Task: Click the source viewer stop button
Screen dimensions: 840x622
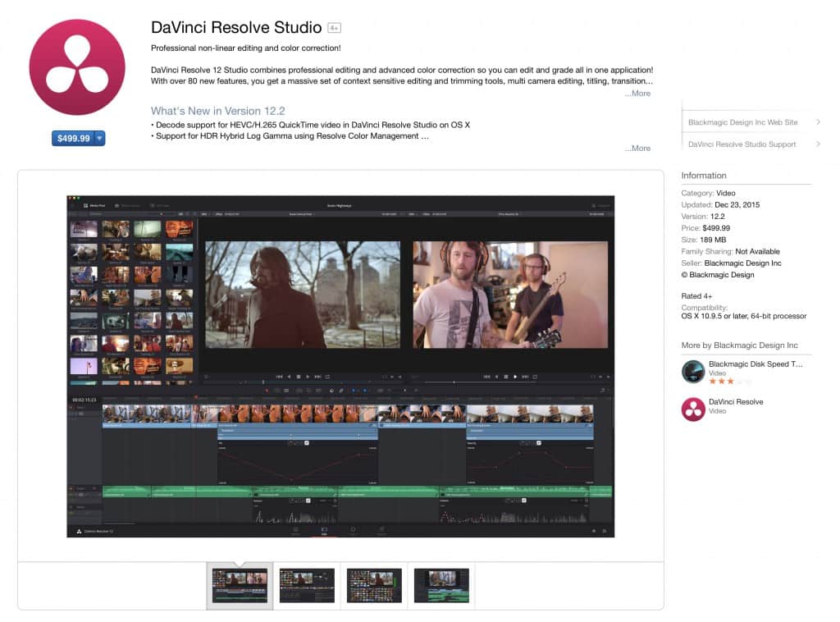Action: [x=299, y=377]
